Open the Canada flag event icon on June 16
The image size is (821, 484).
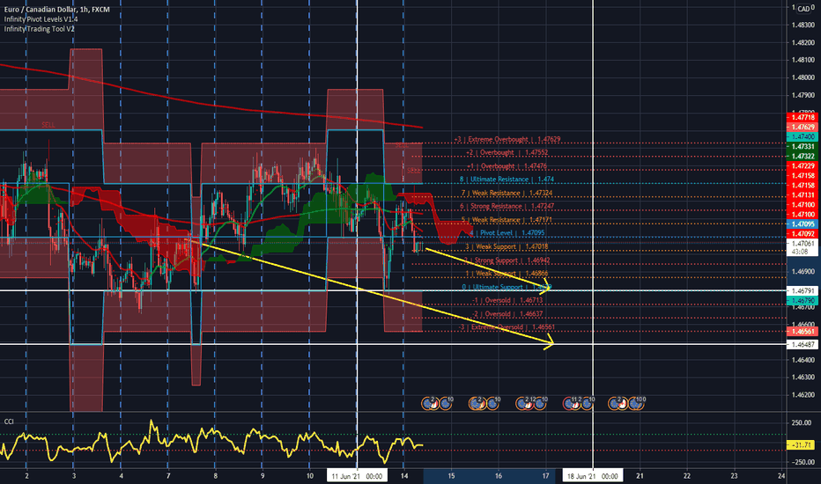[529, 404]
